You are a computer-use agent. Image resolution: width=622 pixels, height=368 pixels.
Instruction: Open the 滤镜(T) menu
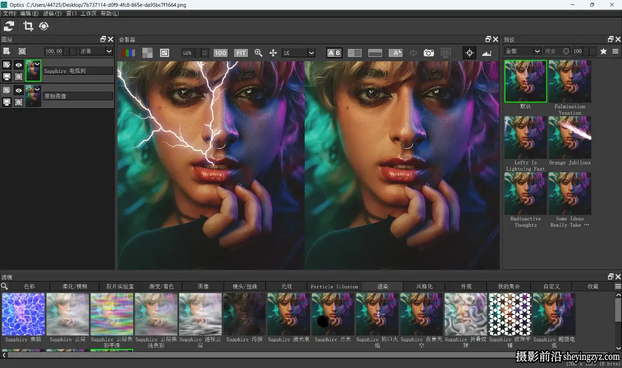coord(52,14)
